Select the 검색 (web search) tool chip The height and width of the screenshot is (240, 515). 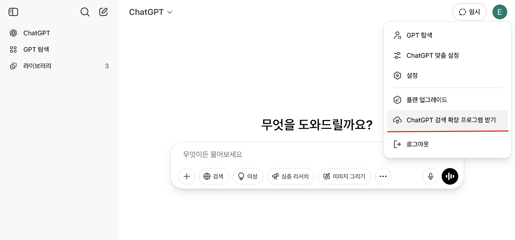214,176
